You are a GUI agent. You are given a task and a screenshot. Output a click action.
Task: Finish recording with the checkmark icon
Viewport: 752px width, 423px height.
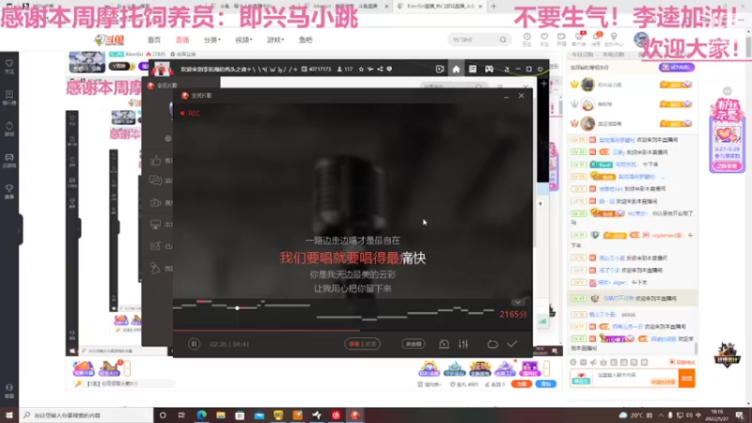pos(512,344)
